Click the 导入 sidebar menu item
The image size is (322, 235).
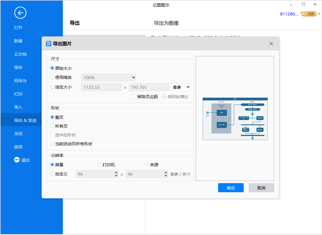(18, 107)
